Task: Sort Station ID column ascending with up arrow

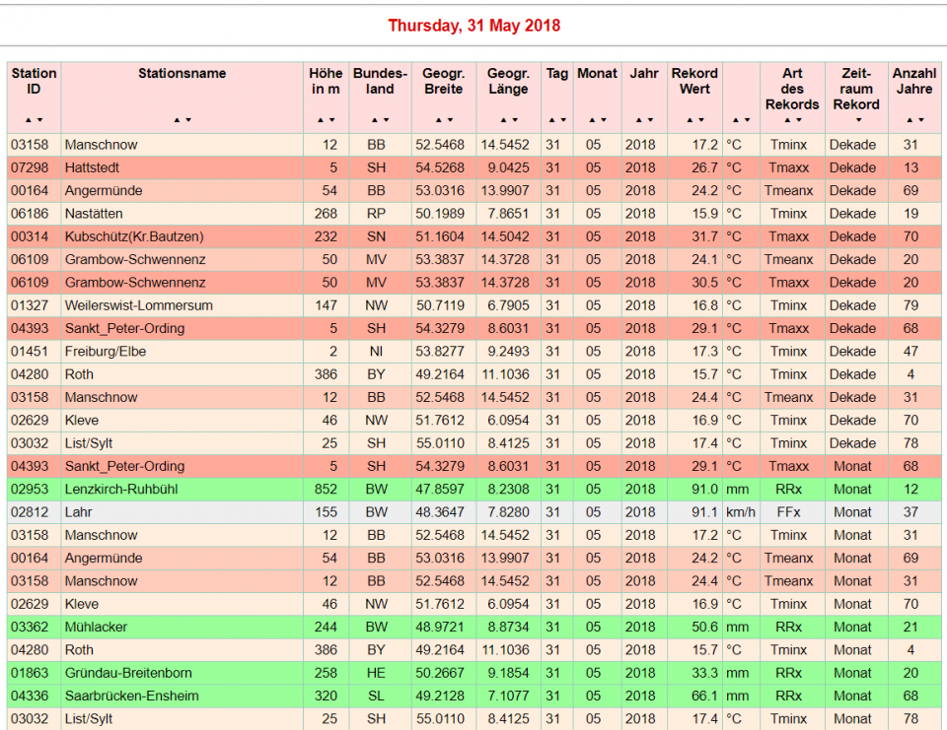Action: tap(29, 120)
